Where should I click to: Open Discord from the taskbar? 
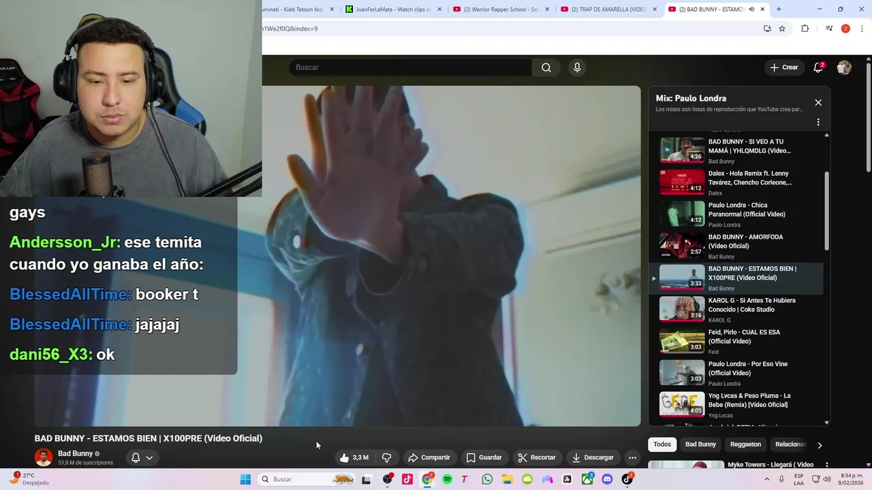607,479
